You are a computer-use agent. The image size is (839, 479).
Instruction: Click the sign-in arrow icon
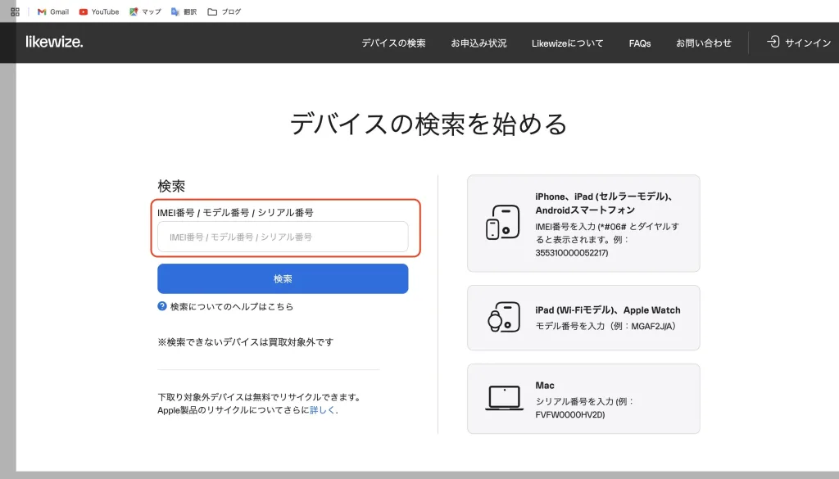[x=773, y=42]
